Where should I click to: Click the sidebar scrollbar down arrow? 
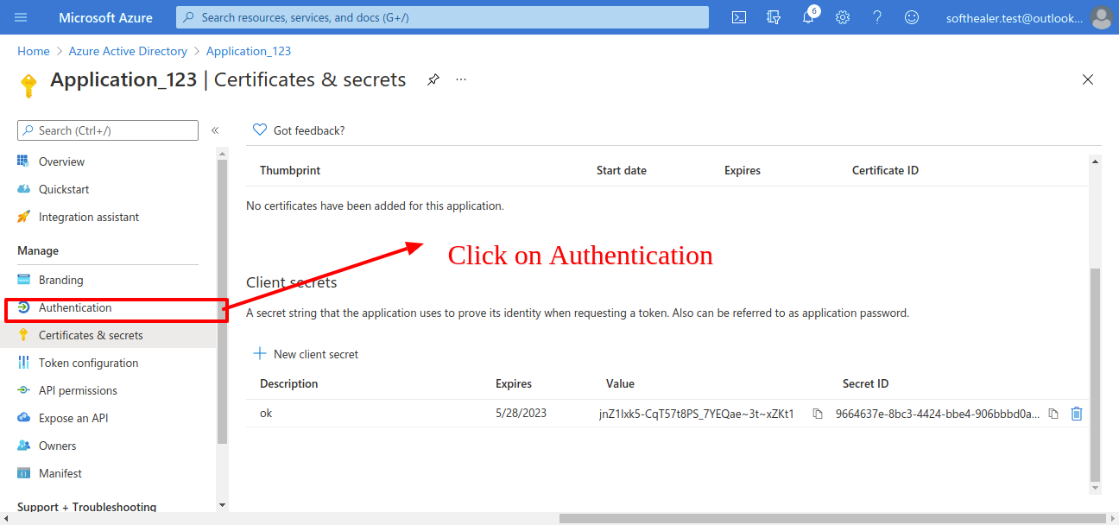pyautogui.click(x=222, y=504)
